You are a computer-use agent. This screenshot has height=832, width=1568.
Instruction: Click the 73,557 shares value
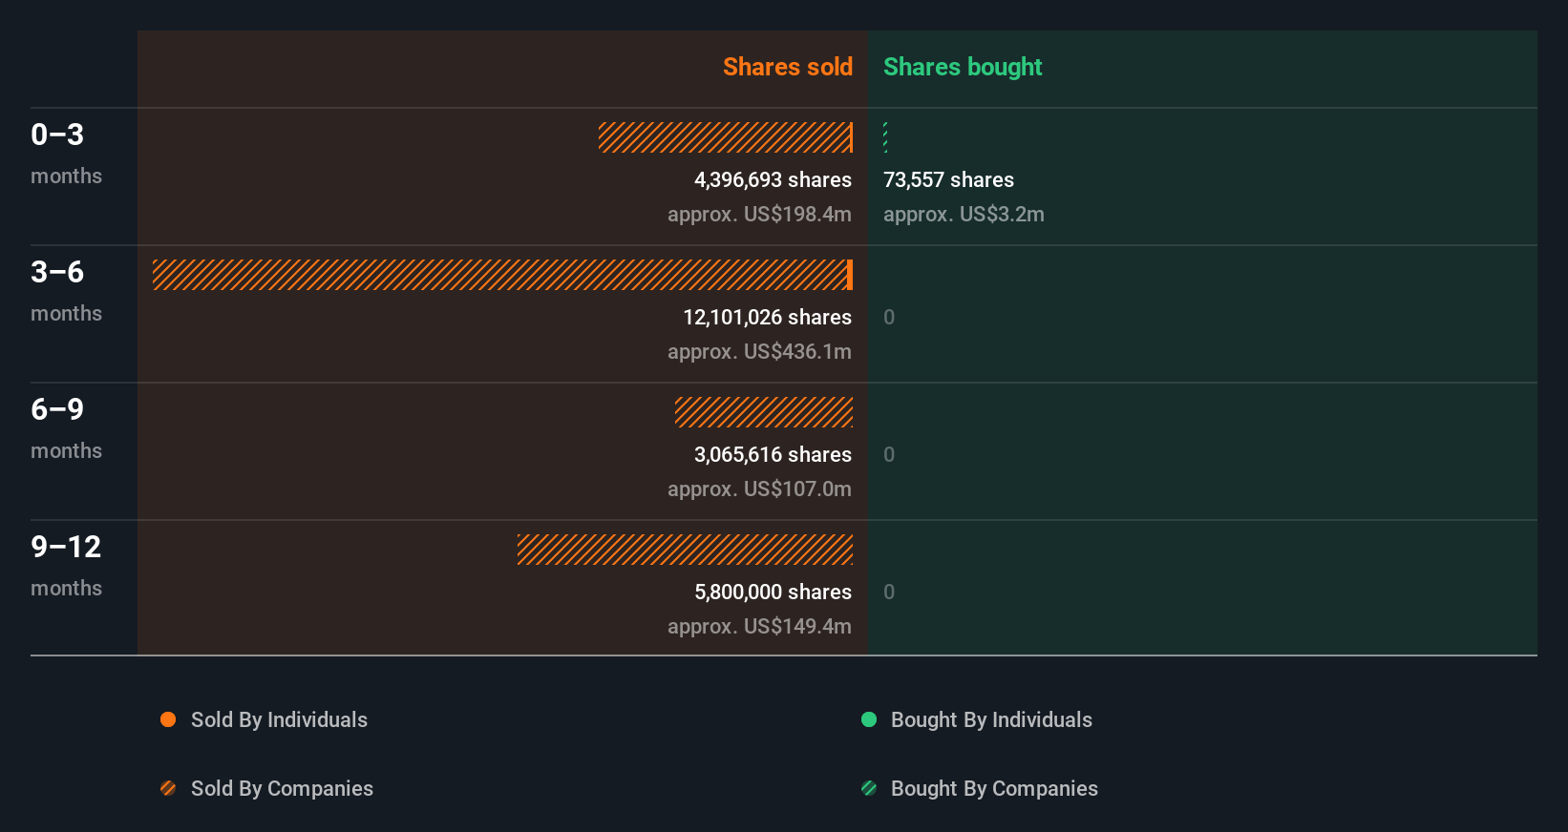(948, 179)
